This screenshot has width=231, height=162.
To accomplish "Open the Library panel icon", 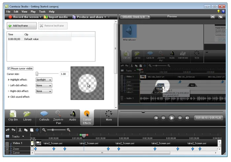I will [27, 116].
